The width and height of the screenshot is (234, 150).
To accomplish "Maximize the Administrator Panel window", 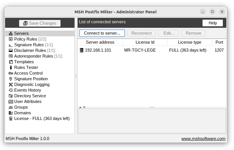I will point(212,12).
